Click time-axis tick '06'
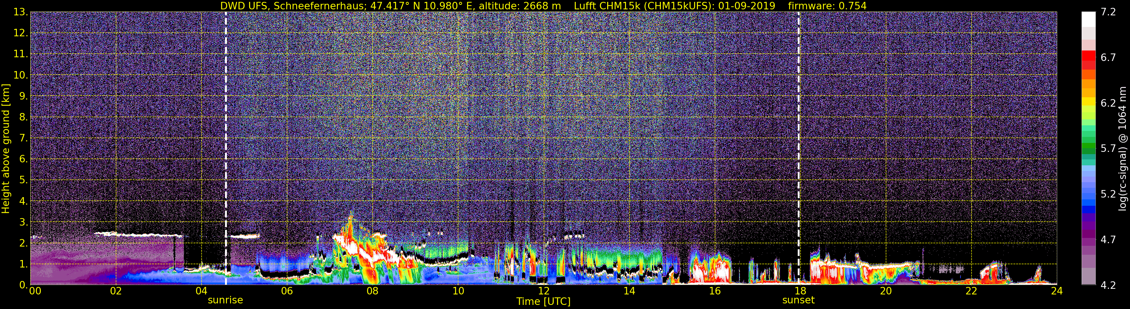This screenshot has width=1130, height=309. pyautogui.click(x=287, y=291)
